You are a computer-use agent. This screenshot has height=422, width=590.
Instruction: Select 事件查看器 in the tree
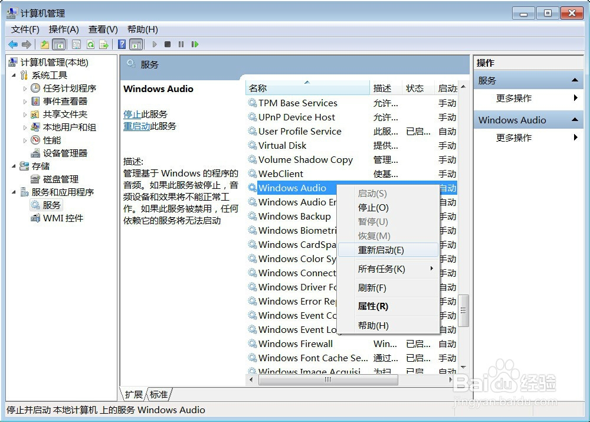click(x=65, y=102)
